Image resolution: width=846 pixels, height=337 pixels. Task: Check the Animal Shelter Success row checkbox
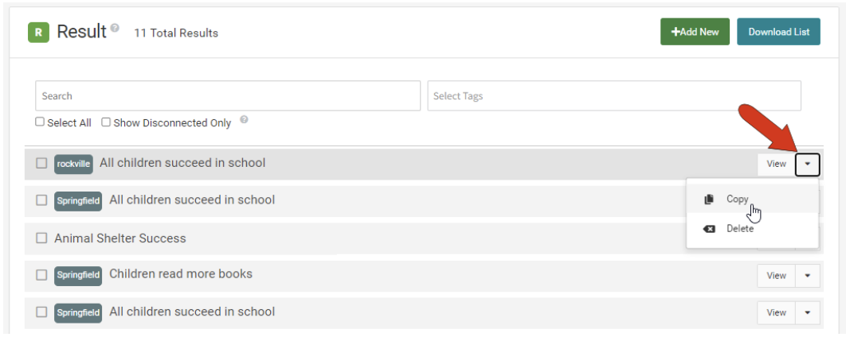41,238
